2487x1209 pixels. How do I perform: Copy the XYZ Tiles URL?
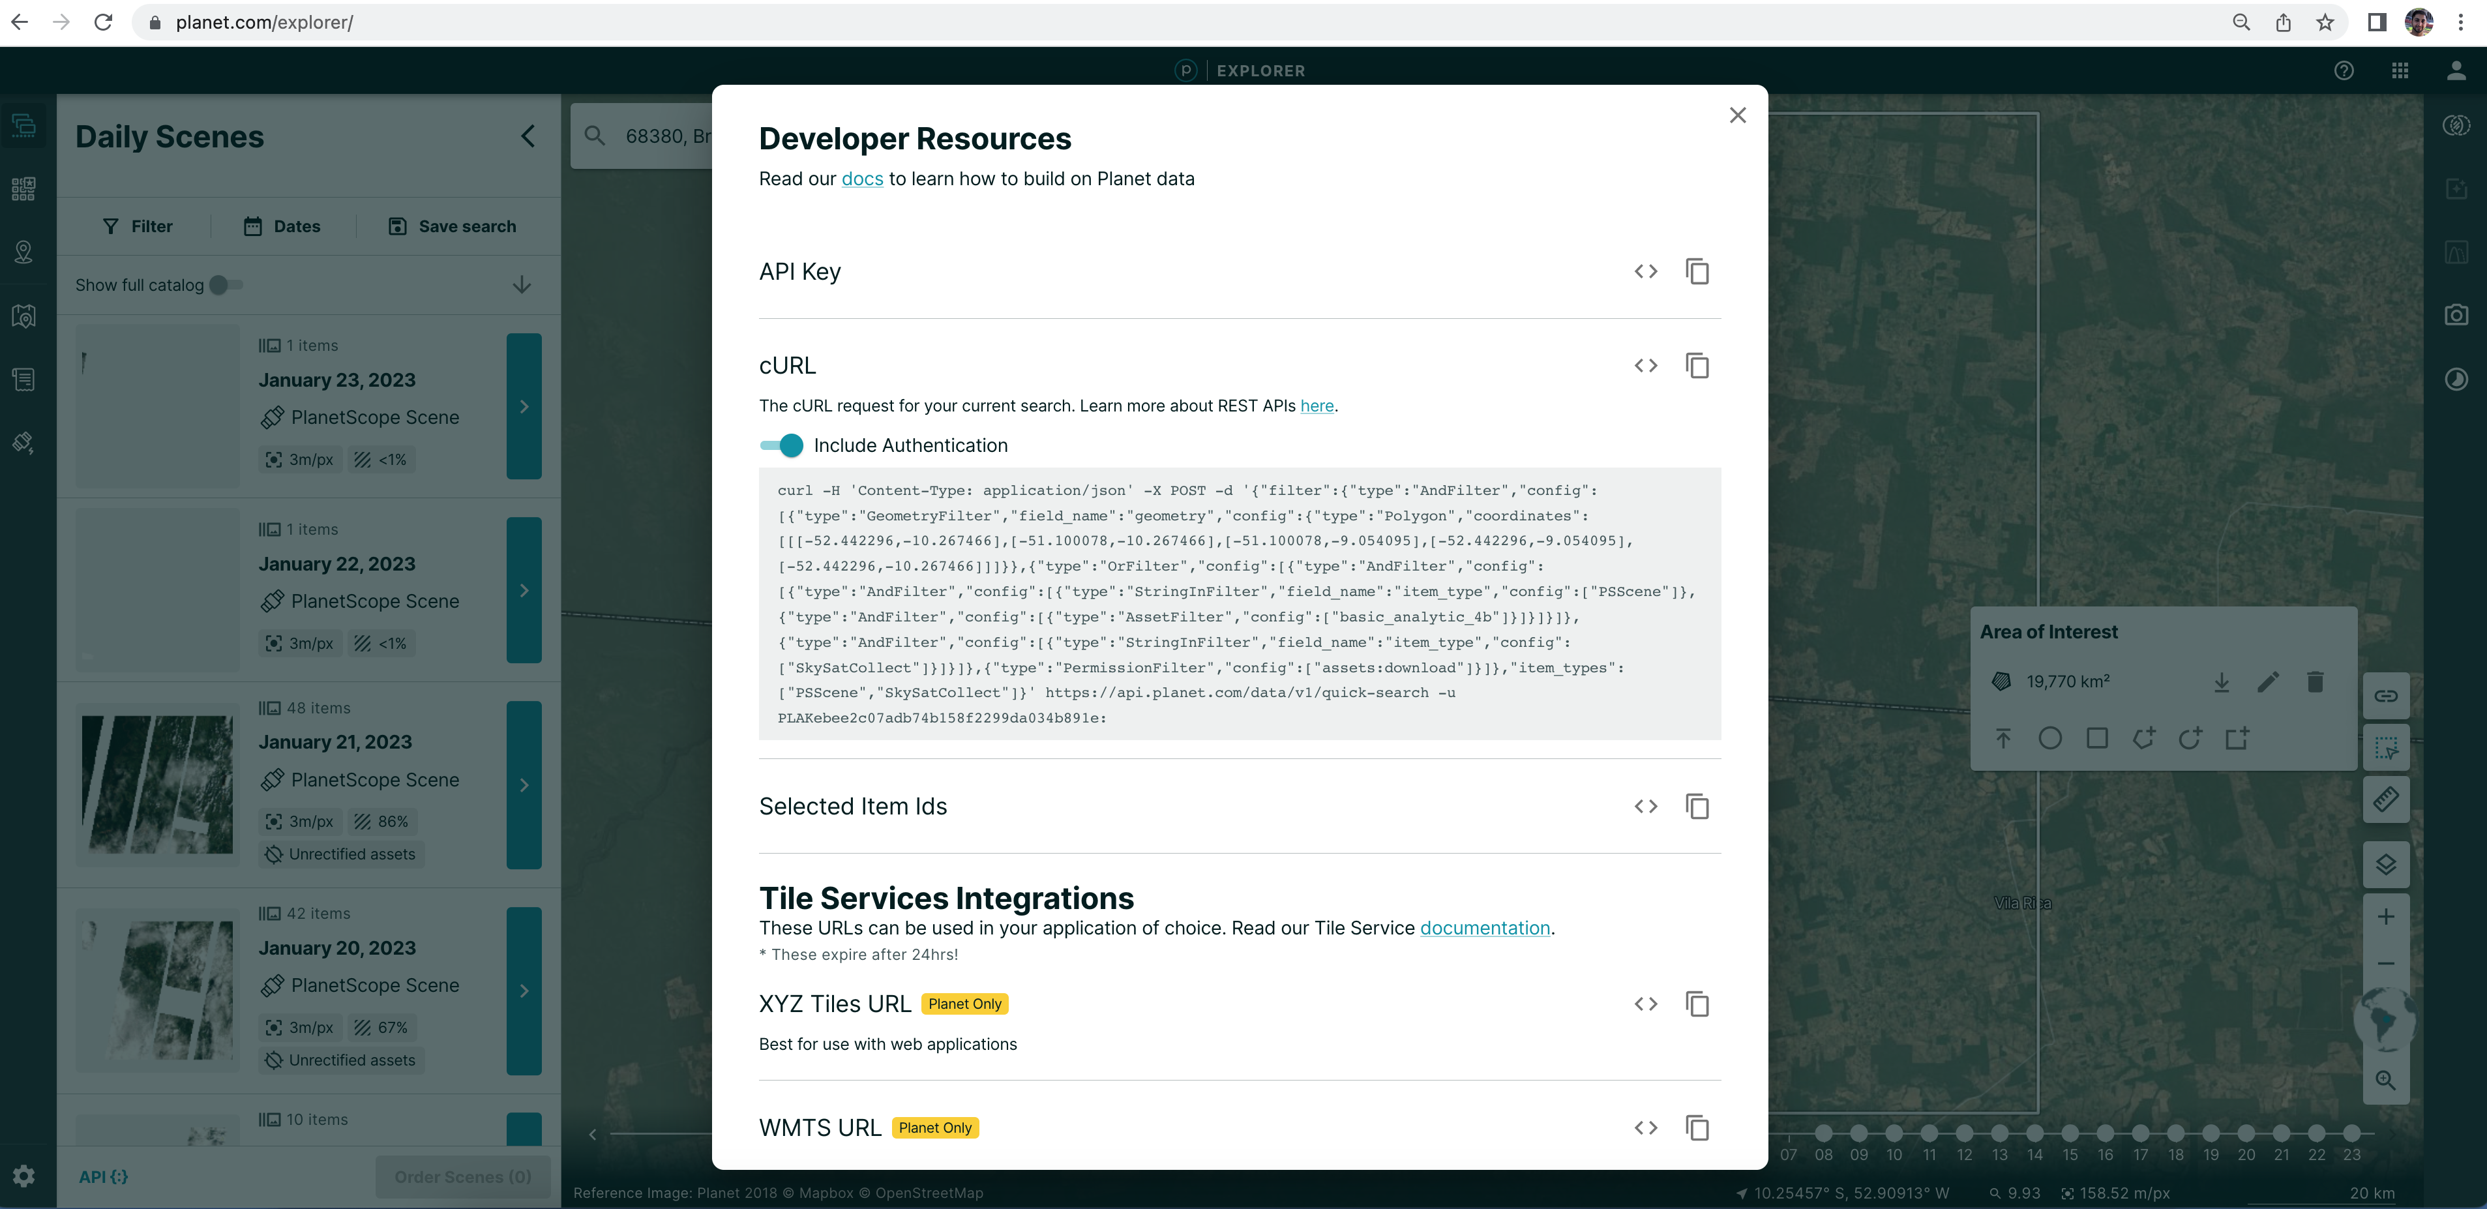coord(1696,1004)
